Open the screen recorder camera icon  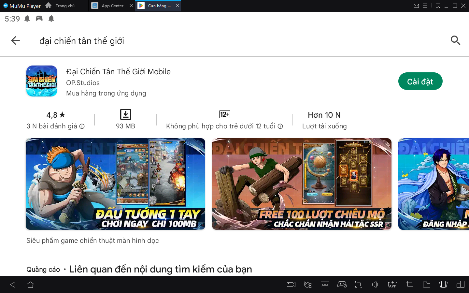point(291,285)
